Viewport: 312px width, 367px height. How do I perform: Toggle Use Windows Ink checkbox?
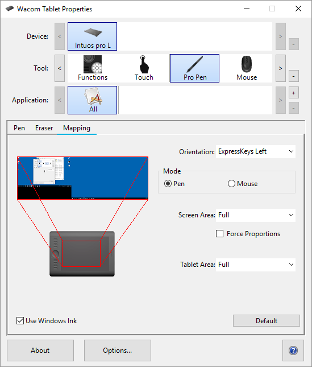coord(20,321)
